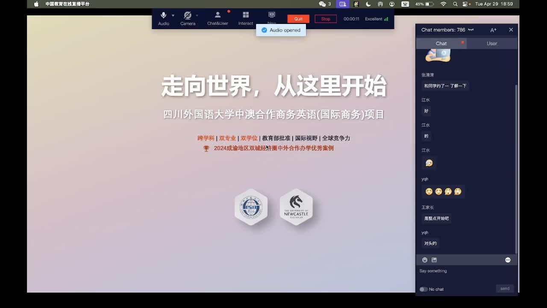Close the chat panel
547x308 pixels.
(x=511, y=30)
